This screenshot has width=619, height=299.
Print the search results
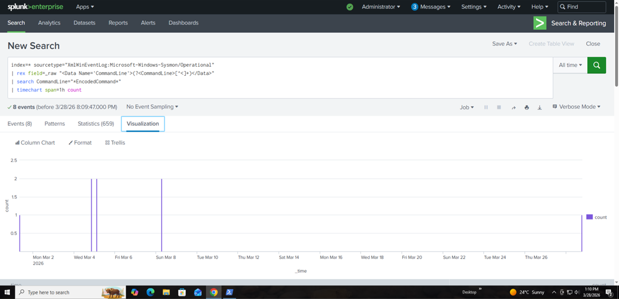pos(527,107)
